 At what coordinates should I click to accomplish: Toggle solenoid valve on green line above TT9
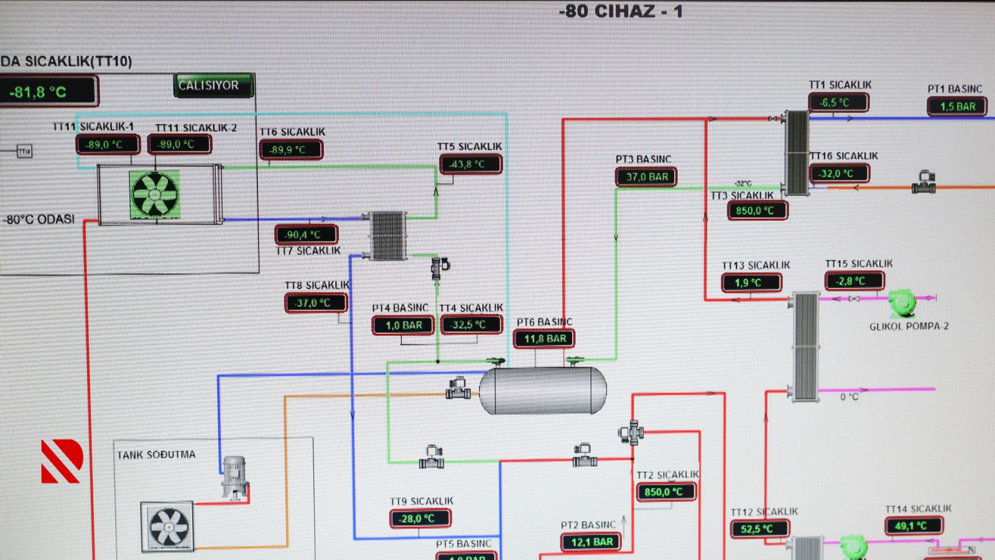click(432, 457)
